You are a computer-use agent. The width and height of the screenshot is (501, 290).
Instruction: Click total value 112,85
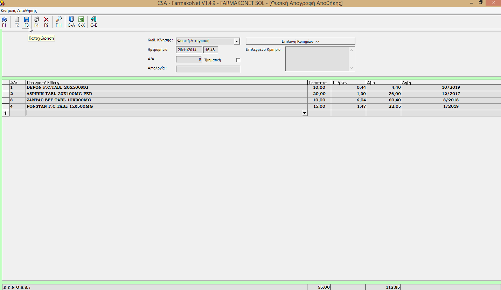tap(383, 287)
